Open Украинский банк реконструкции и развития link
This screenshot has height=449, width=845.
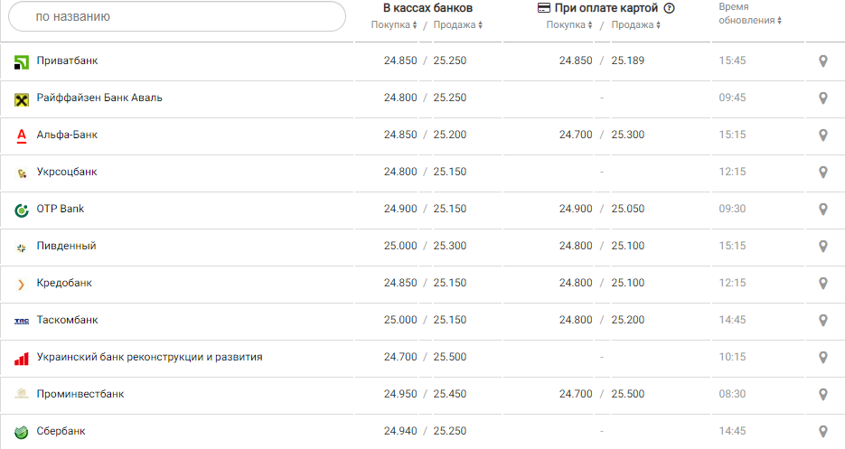point(149,357)
